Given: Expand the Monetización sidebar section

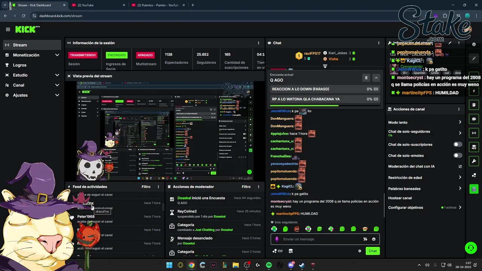Looking at the screenshot, I should pos(57,55).
